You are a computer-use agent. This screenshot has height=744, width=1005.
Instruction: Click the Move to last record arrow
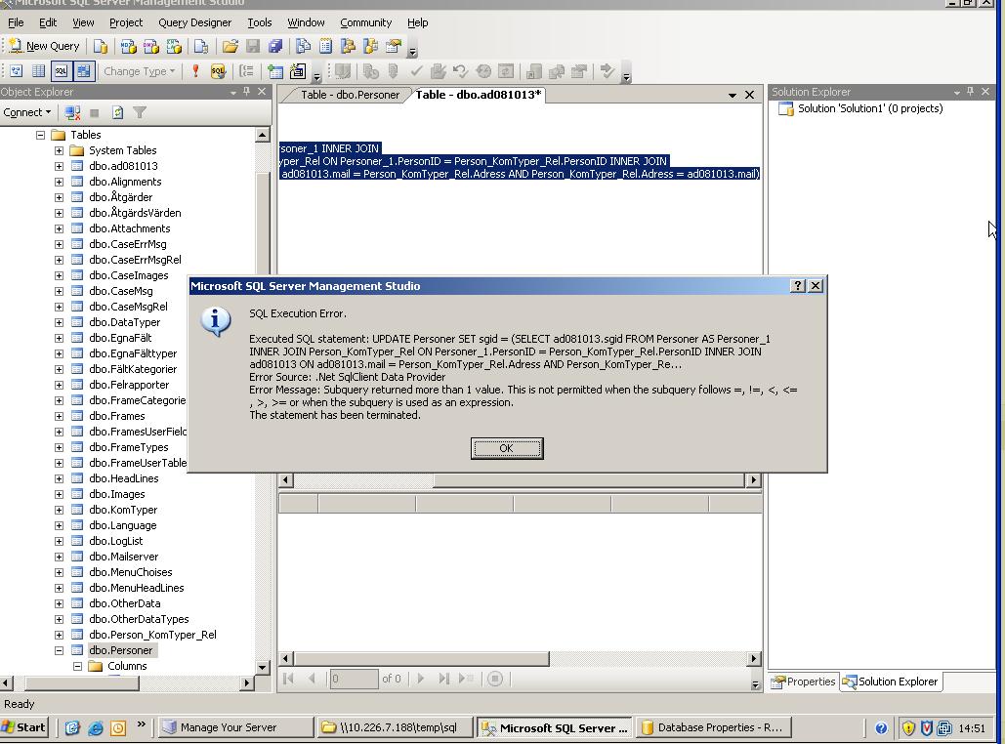pos(443,679)
